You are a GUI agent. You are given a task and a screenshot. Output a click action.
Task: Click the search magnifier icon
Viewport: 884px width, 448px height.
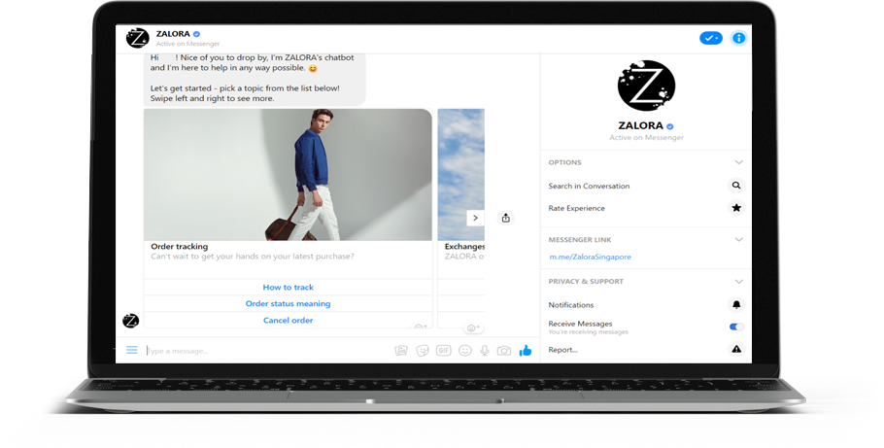(736, 185)
